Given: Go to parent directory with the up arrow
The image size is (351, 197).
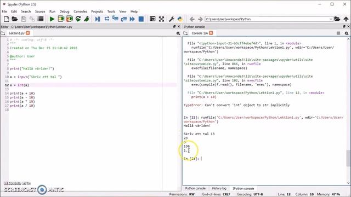Looking at the screenshot, I should coord(346,19).
